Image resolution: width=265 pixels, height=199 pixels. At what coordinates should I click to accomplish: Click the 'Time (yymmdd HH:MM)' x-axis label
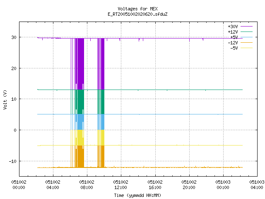[x=137, y=195]
